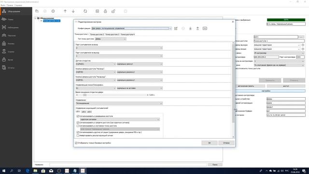Open the Конфигурация dropdown
Screen dimensions: 309x174
point(131,29)
